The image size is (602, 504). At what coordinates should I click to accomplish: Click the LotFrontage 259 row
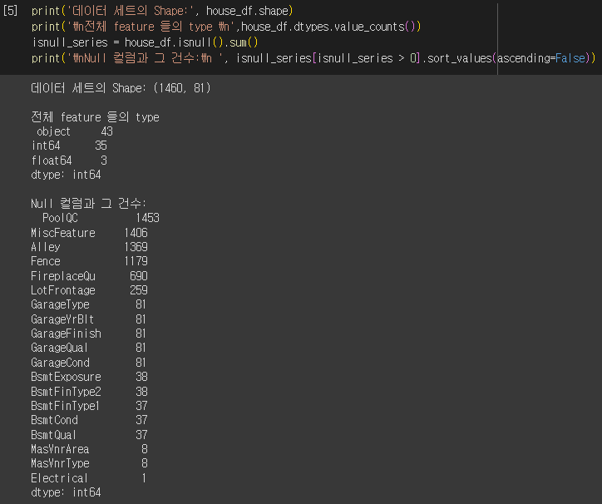(90, 290)
